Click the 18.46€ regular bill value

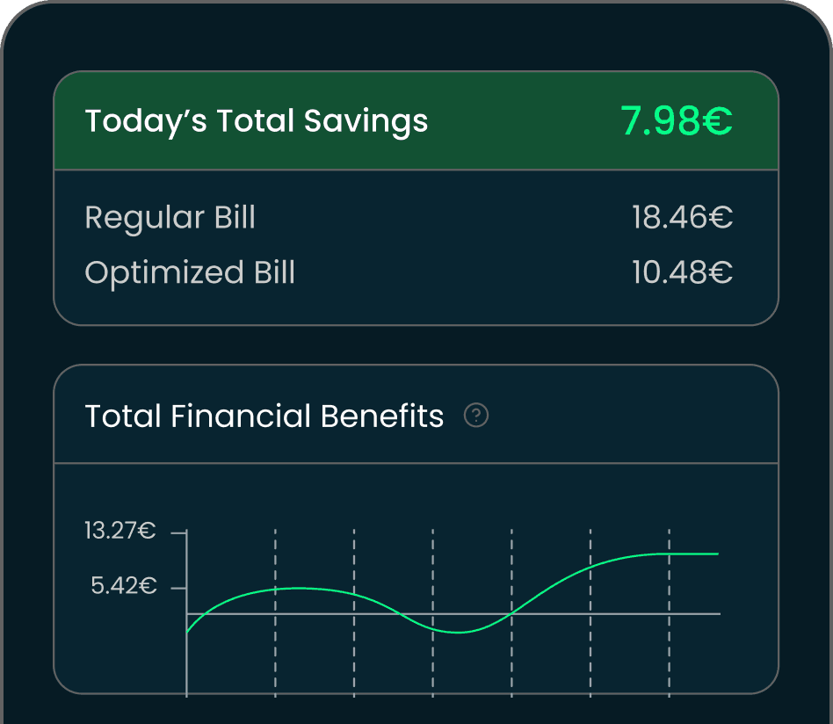tap(682, 217)
